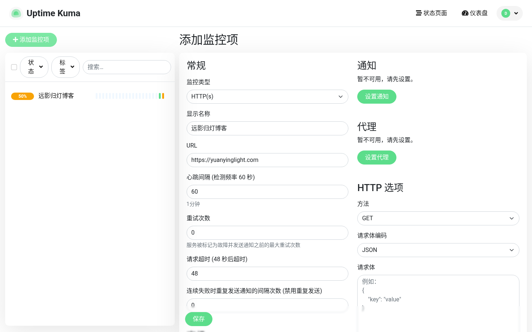Tick the select-all monitors checkbox

14,67
